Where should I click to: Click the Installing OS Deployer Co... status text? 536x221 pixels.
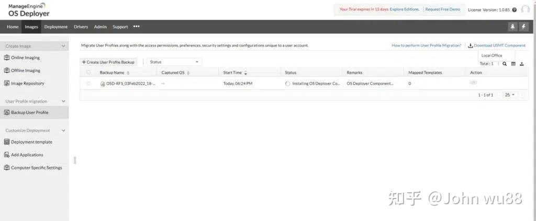point(316,84)
